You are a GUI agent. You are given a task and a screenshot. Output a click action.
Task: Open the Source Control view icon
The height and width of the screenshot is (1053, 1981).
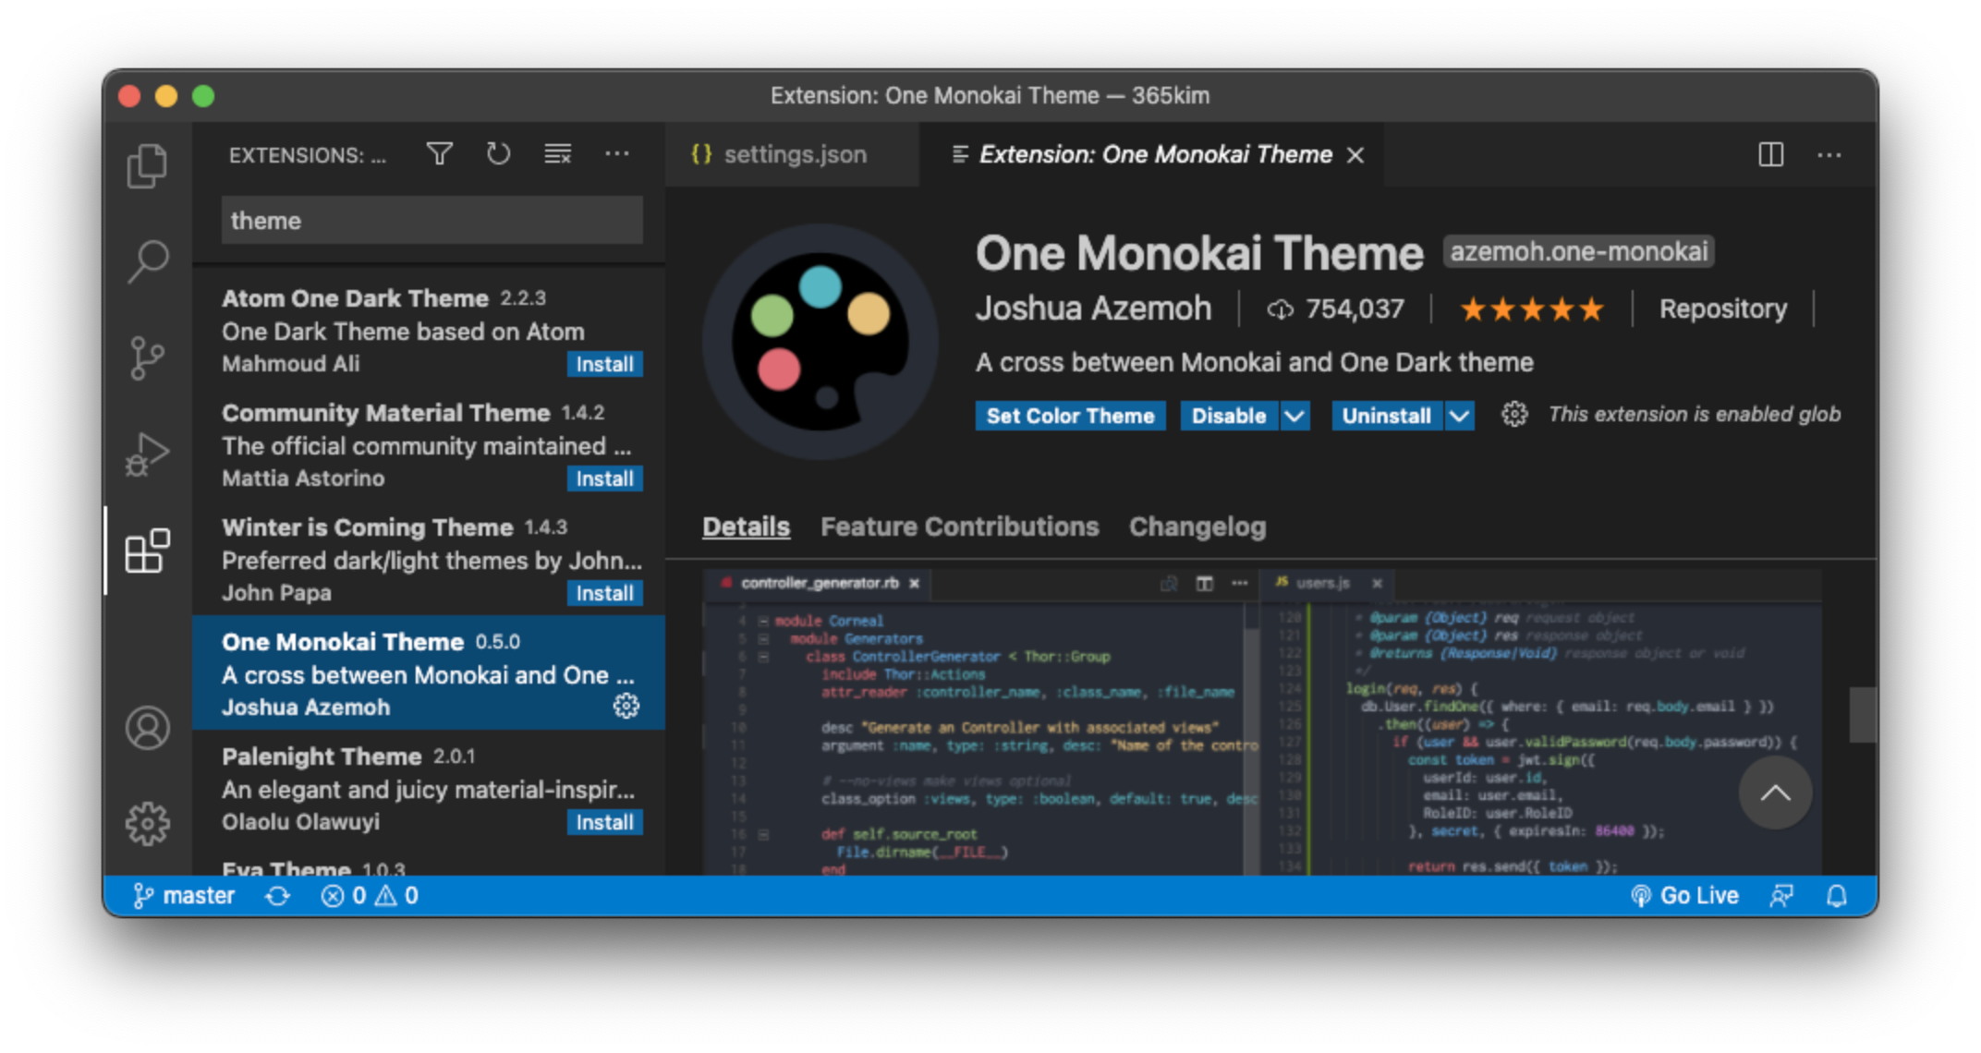coord(147,357)
